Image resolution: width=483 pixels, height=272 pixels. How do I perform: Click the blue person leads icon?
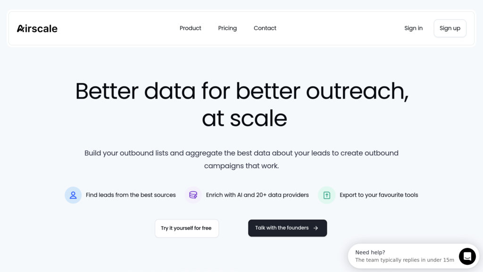point(73,195)
